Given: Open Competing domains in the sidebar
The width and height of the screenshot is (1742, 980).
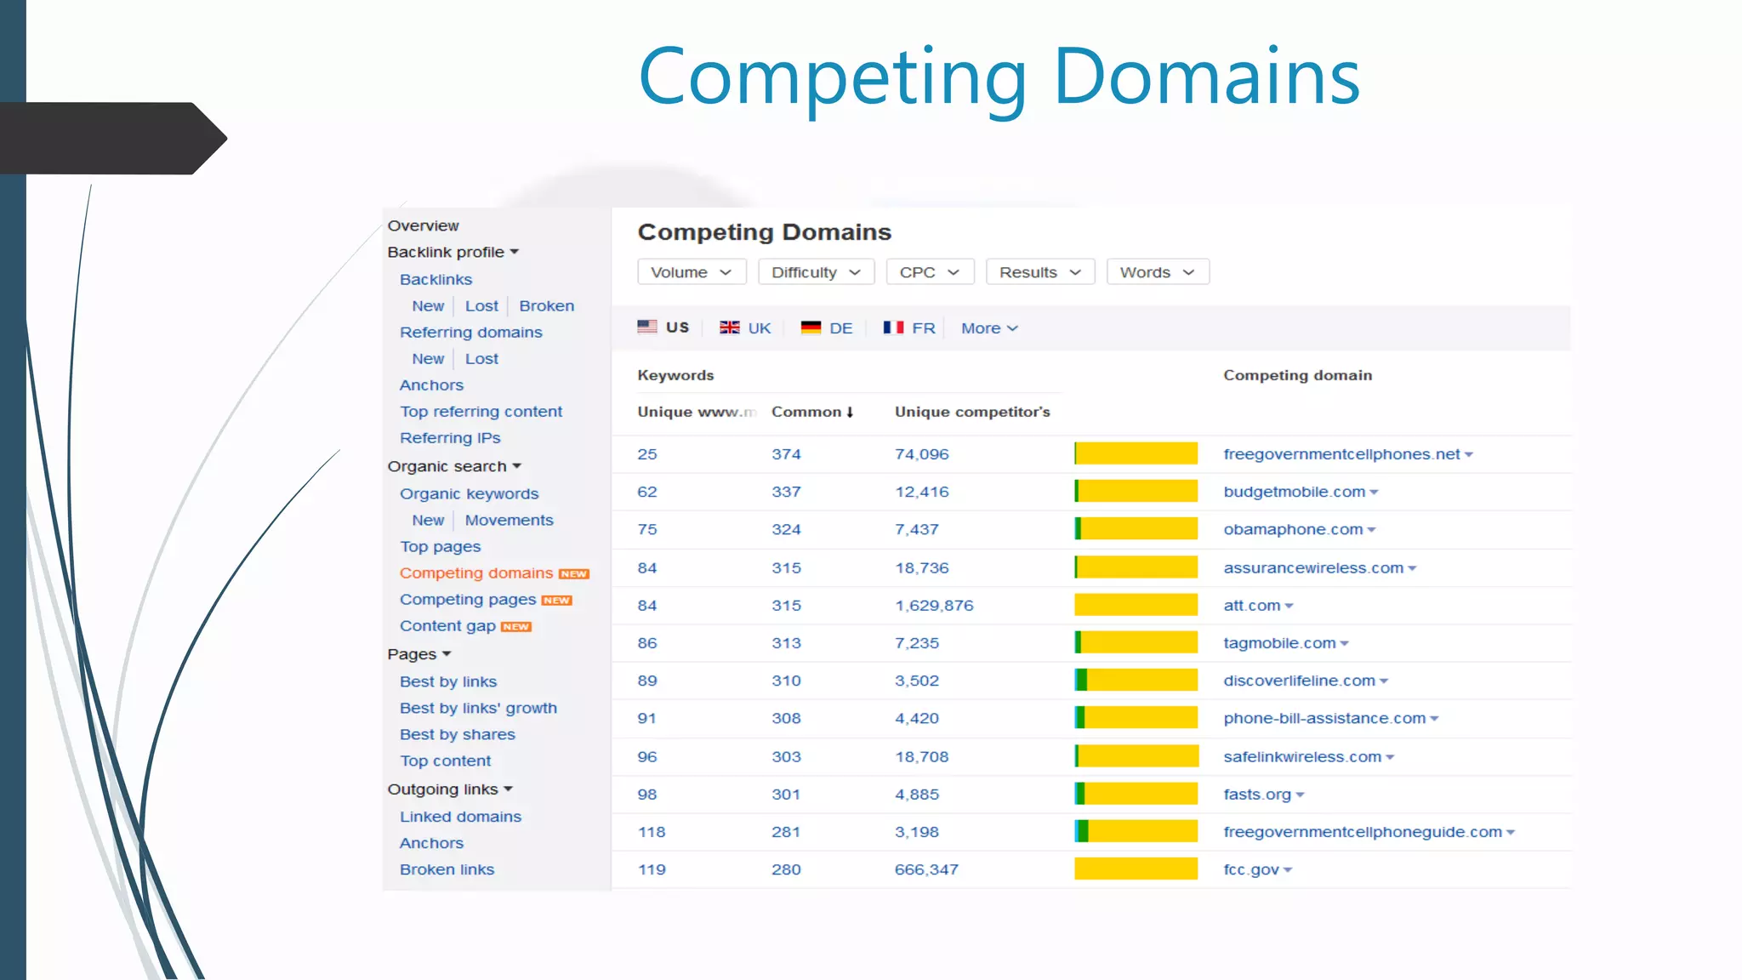Looking at the screenshot, I should point(476,573).
